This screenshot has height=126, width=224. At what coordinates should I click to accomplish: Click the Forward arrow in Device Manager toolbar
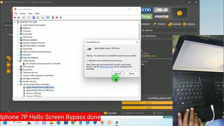pos(19,17)
